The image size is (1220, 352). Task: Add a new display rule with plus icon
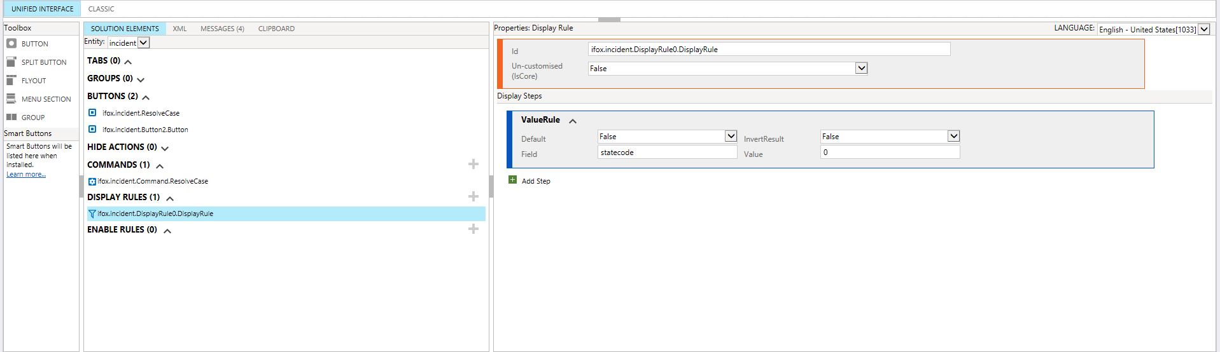473,196
